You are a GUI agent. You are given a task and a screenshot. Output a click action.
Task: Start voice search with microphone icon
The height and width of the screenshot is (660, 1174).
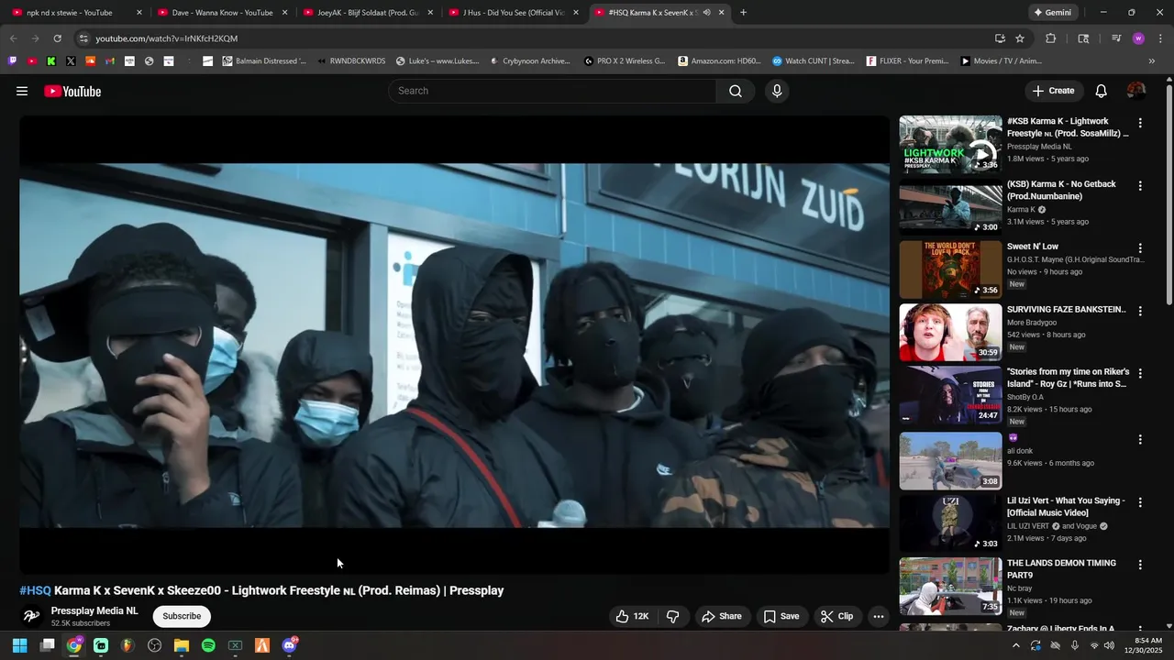click(x=777, y=91)
